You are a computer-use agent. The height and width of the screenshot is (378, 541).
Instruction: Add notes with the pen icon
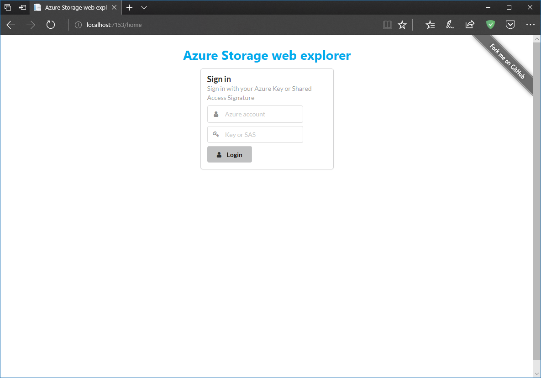(450, 25)
